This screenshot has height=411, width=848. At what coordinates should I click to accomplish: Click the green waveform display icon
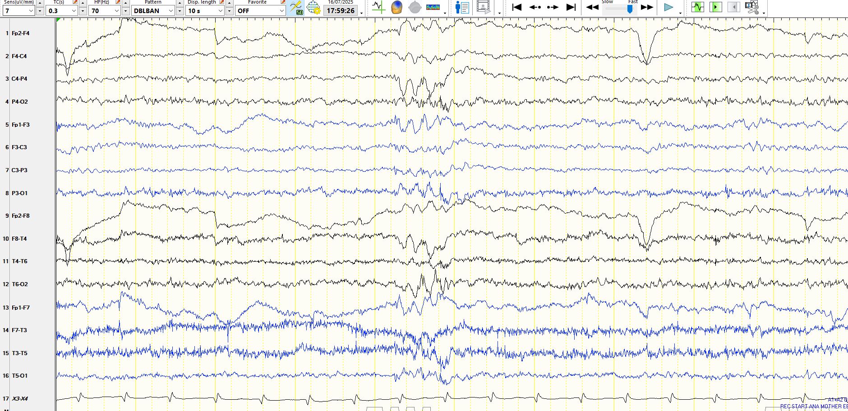pos(698,7)
